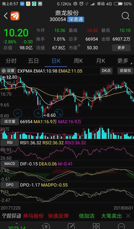Expand 更多 chart period options

[x=123, y=61]
